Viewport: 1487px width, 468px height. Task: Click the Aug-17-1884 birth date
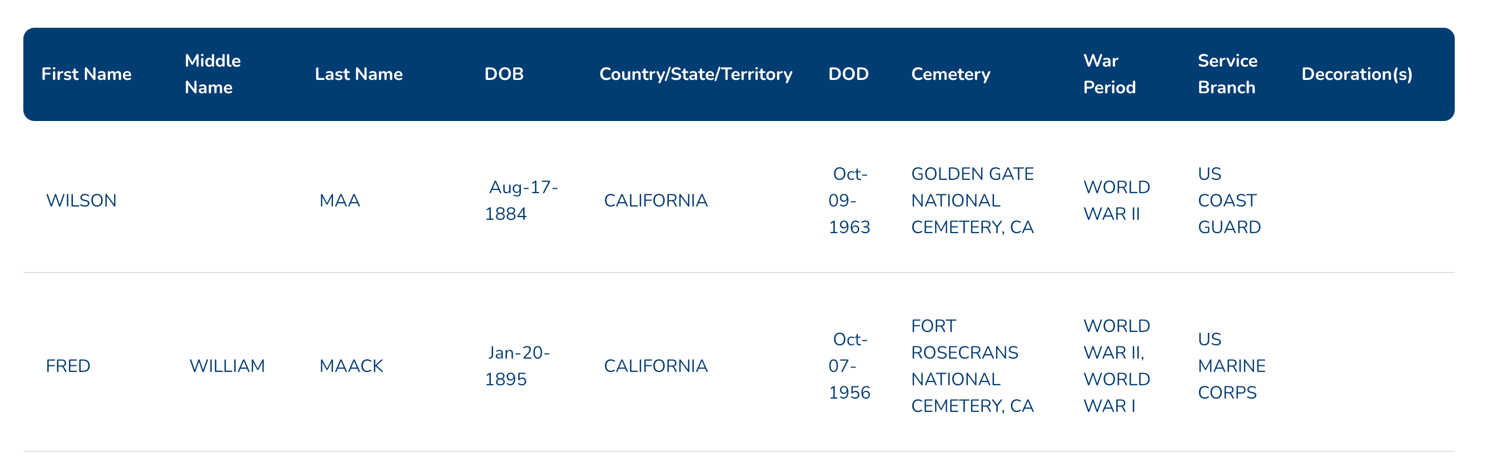coord(521,200)
